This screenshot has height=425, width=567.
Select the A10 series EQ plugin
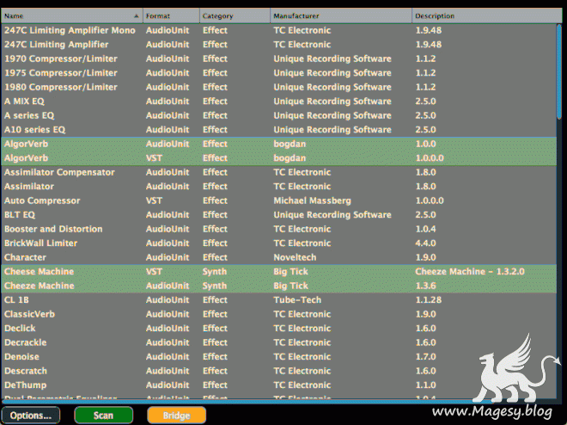tap(279, 130)
